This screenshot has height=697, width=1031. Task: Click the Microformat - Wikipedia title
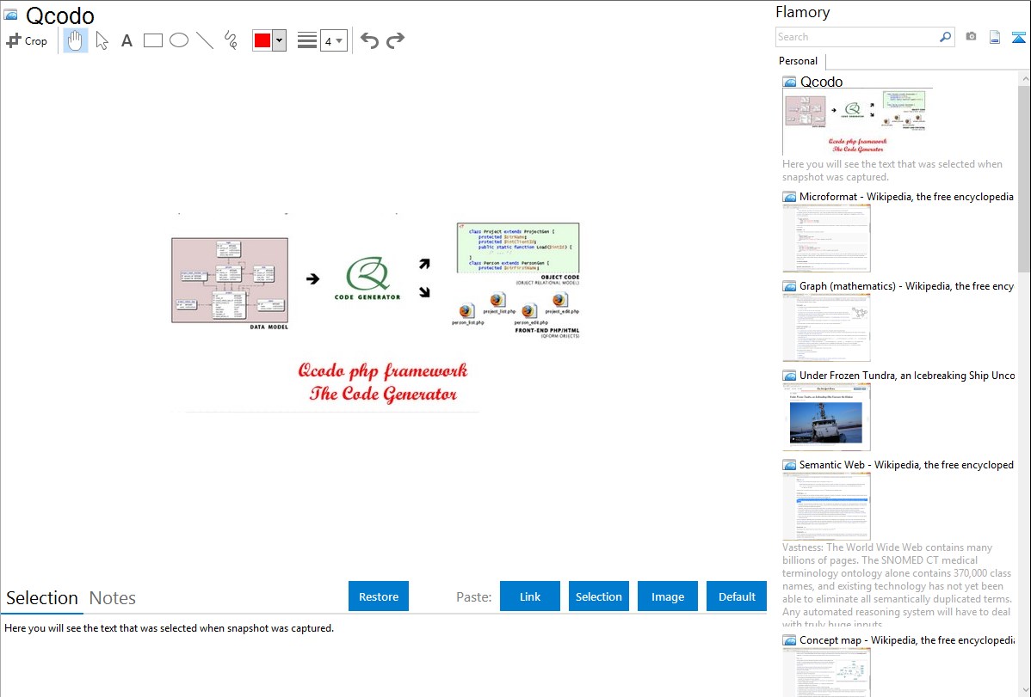tap(906, 197)
